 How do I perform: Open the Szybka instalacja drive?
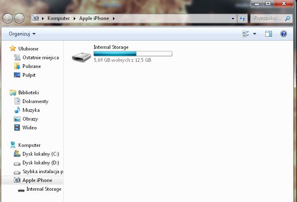(43, 172)
